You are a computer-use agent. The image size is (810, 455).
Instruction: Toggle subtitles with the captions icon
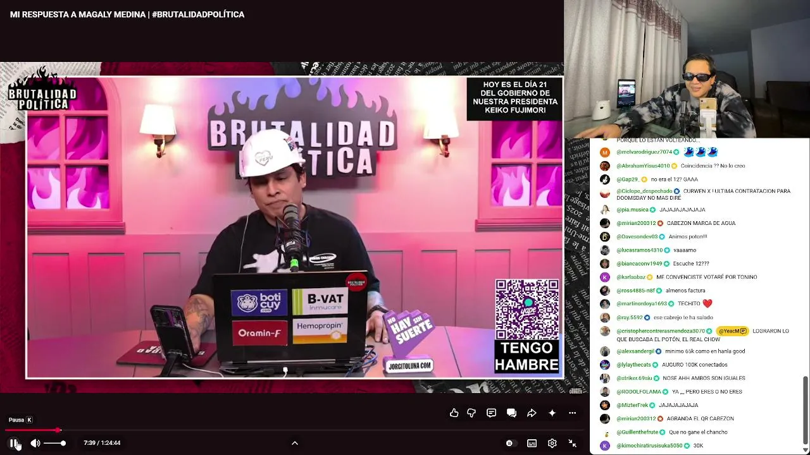coord(532,443)
